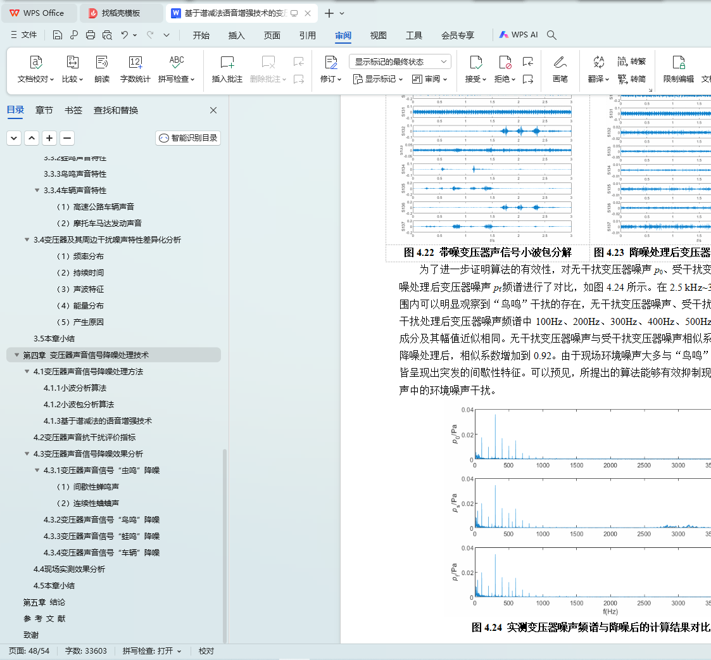Viewport: 711px width, 660px height.
Task: Click the 比较 compare documents tool
Action: tap(73, 69)
